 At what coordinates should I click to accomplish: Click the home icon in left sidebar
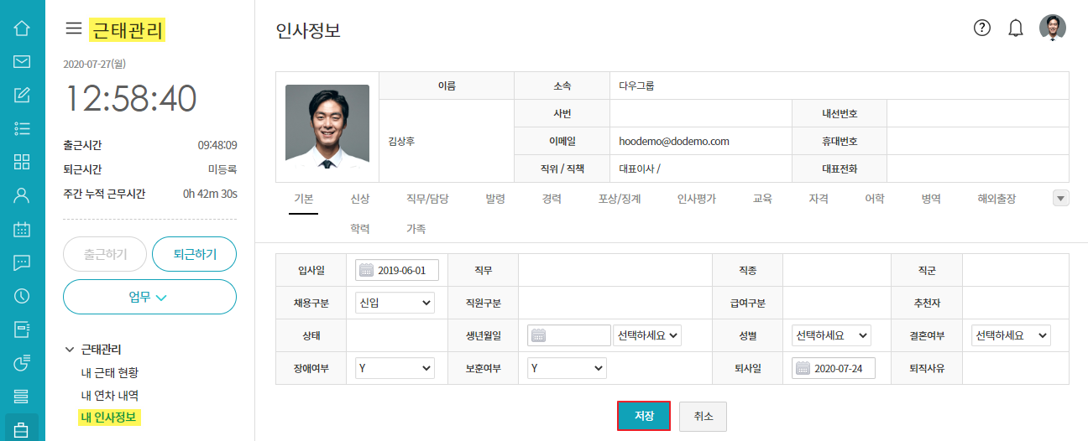(x=22, y=28)
